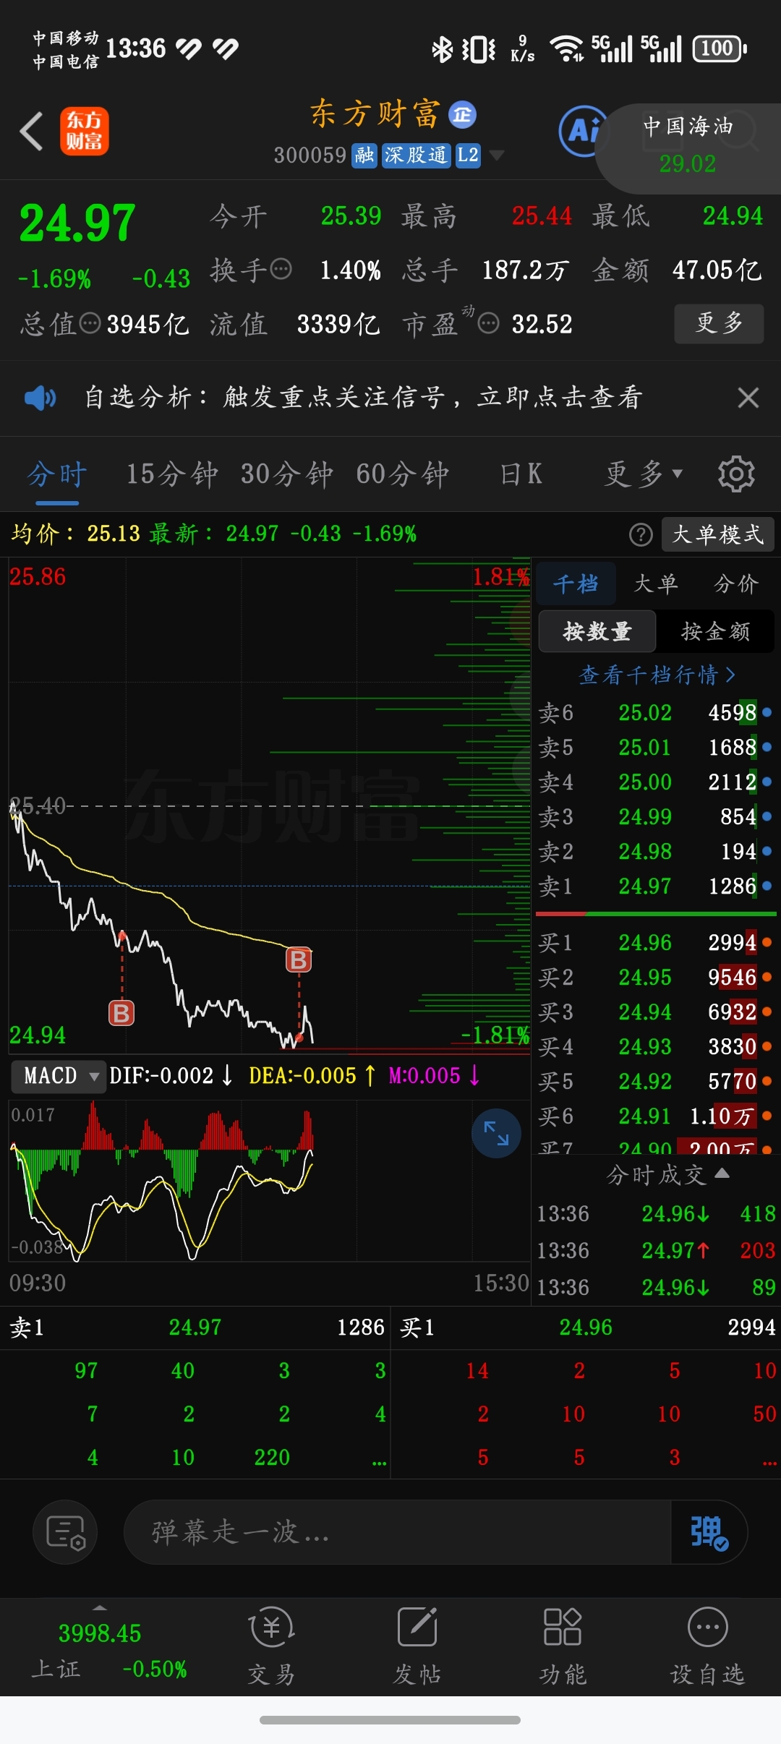Tap the 买5 24.92 order row
Screen dimensions: 781x1744
655,1082
